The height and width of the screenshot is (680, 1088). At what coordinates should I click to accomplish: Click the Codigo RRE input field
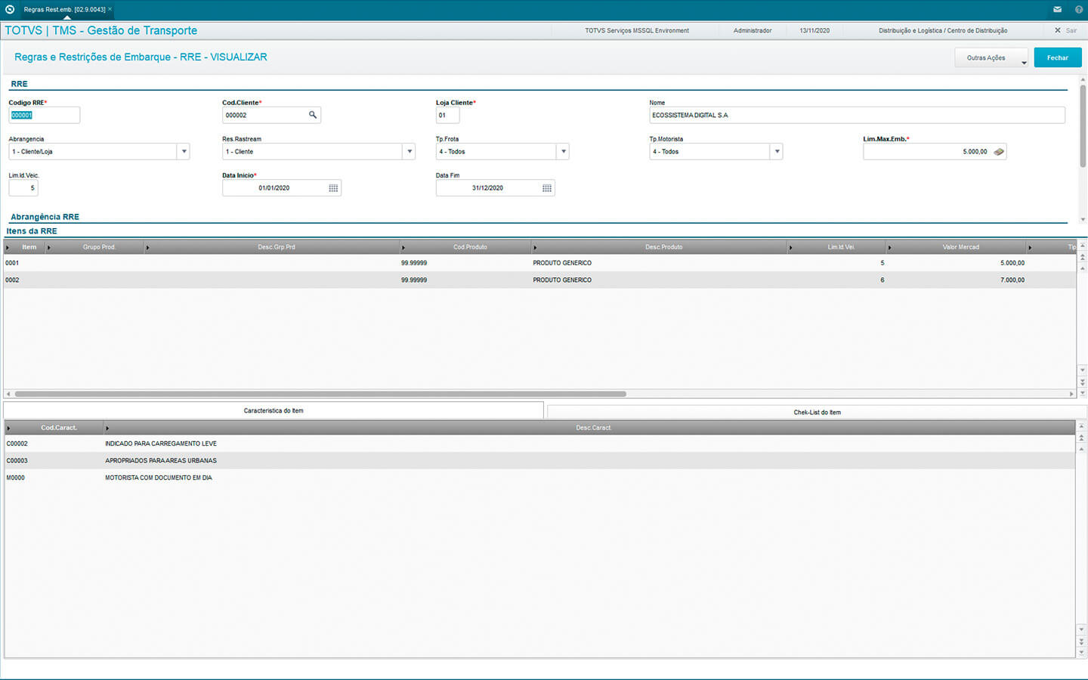tap(44, 116)
